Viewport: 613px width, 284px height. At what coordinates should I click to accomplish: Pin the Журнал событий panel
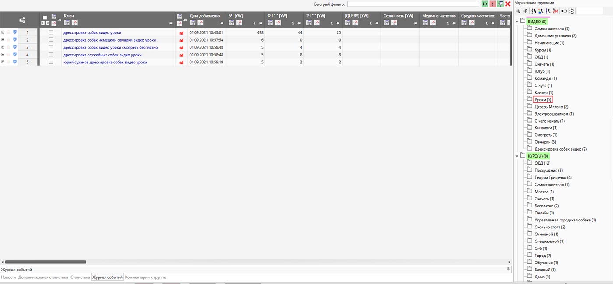tap(508, 269)
